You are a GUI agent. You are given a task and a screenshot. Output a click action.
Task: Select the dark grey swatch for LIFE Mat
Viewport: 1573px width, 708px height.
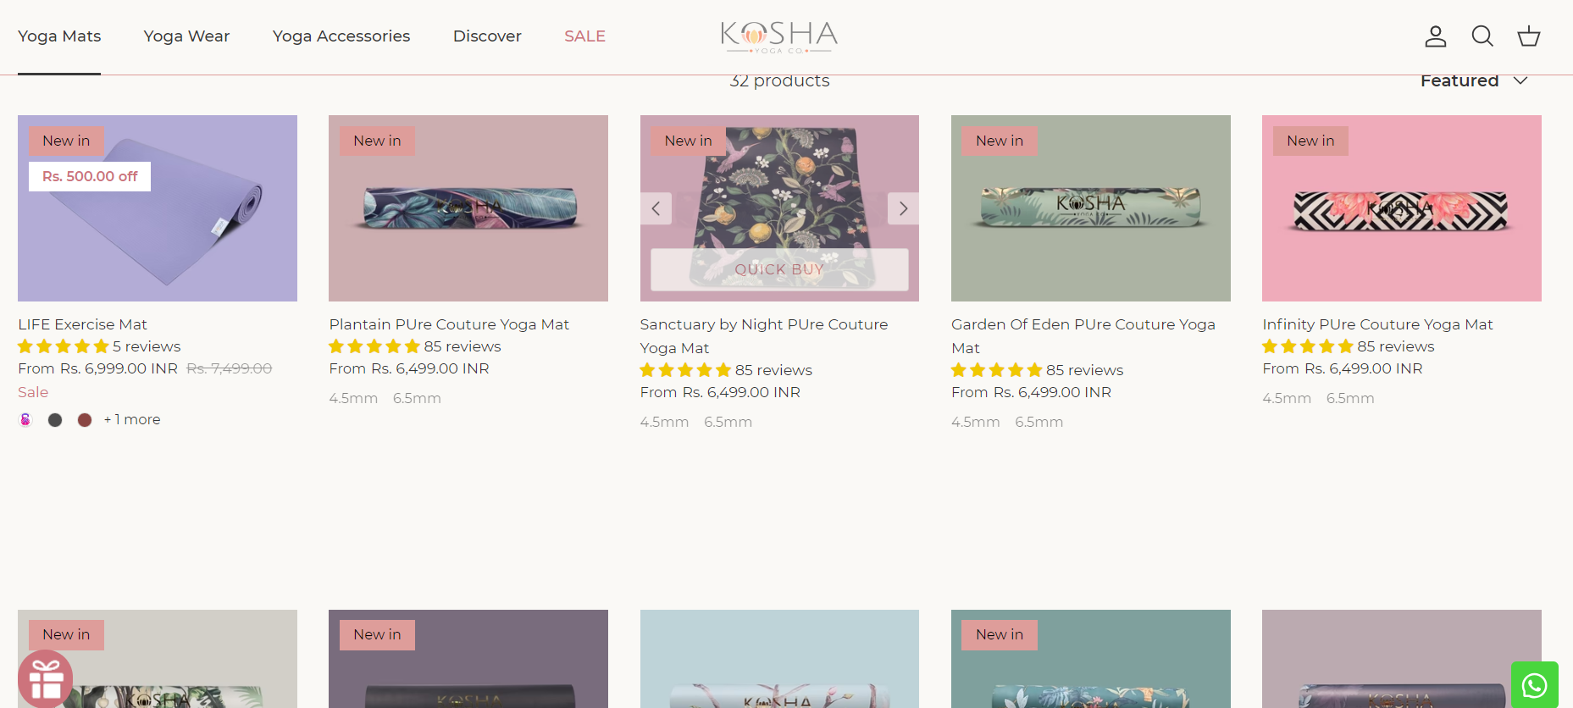(55, 420)
